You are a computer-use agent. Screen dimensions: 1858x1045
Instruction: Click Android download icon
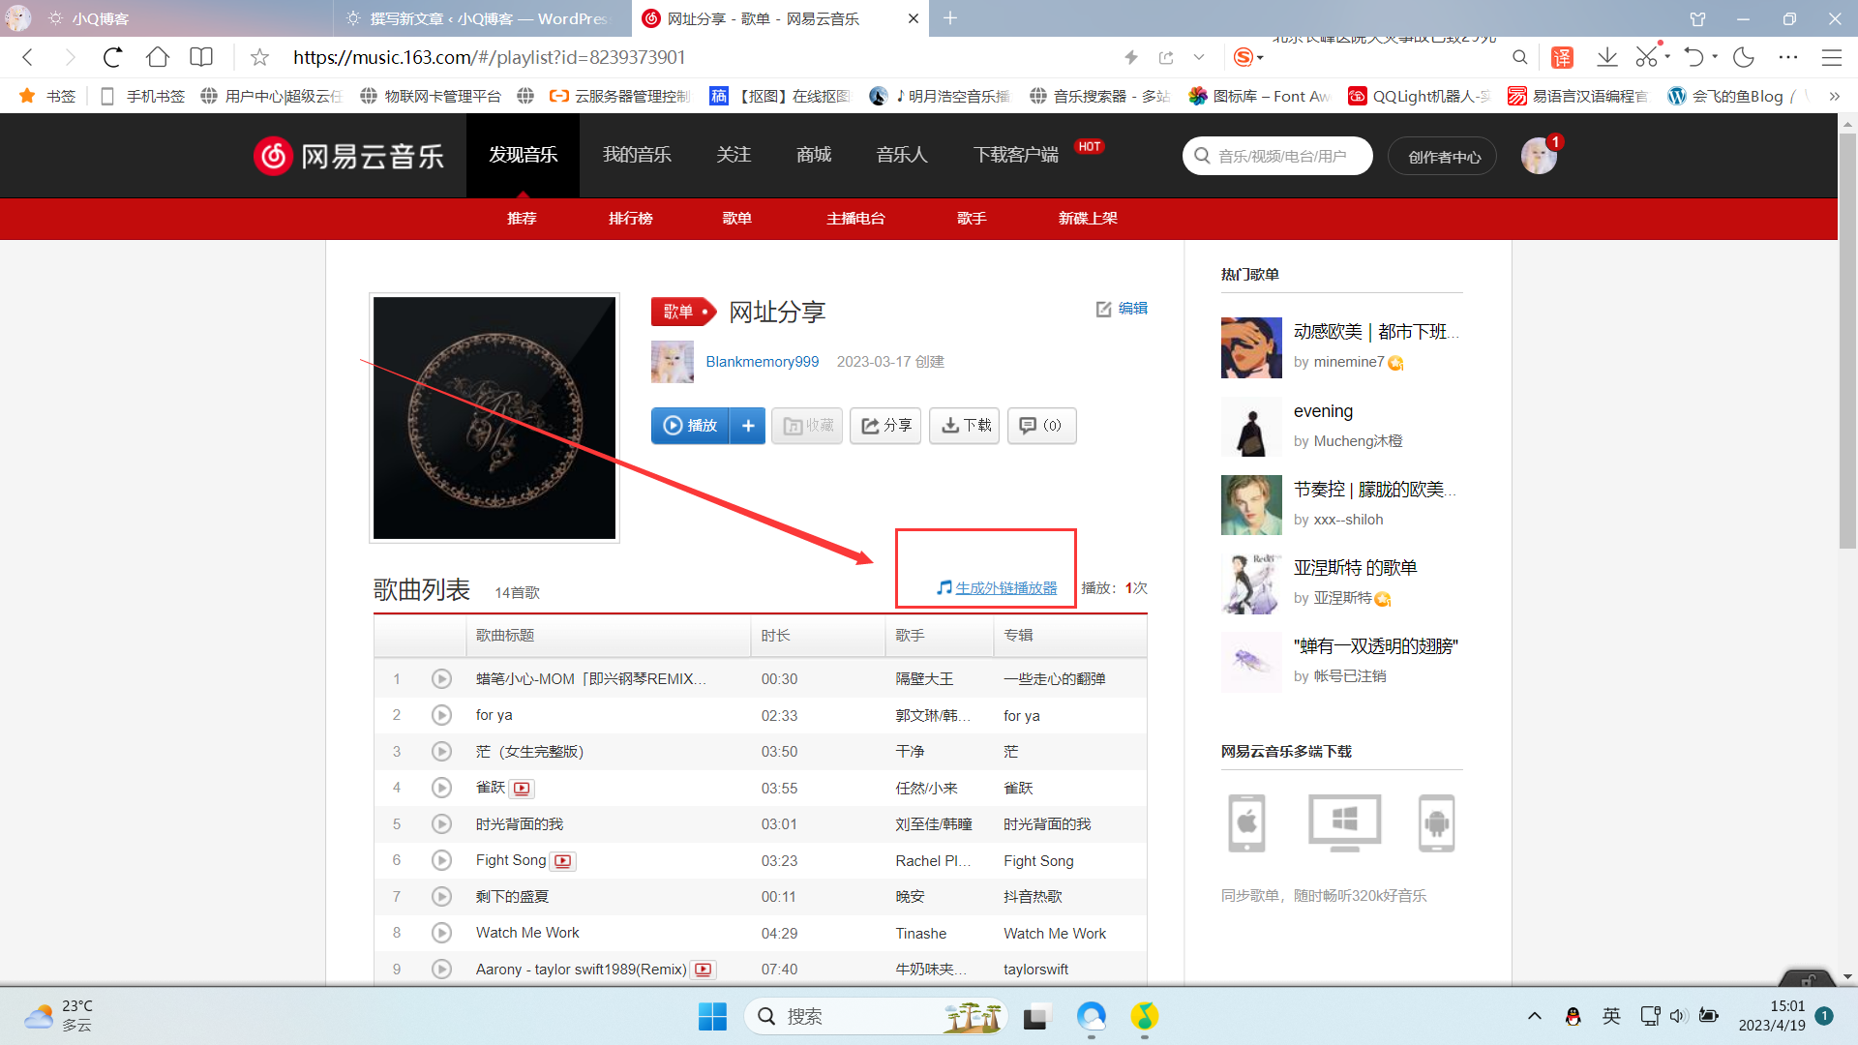(x=1436, y=823)
